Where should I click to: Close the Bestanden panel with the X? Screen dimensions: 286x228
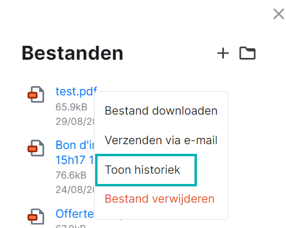click(279, 14)
